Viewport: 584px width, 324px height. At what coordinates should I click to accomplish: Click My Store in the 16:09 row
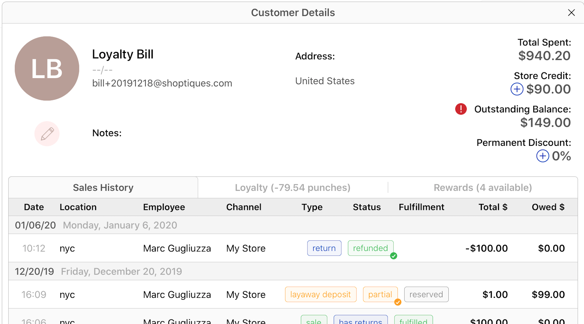click(246, 295)
